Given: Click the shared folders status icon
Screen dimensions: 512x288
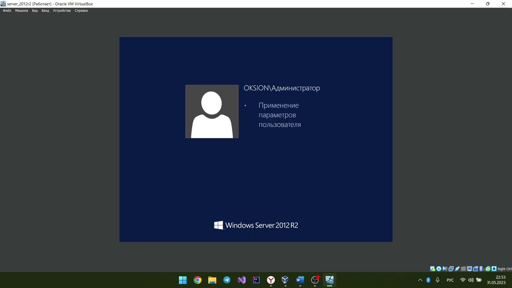Looking at the screenshot, I should pyautogui.click(x=463, y=269).
